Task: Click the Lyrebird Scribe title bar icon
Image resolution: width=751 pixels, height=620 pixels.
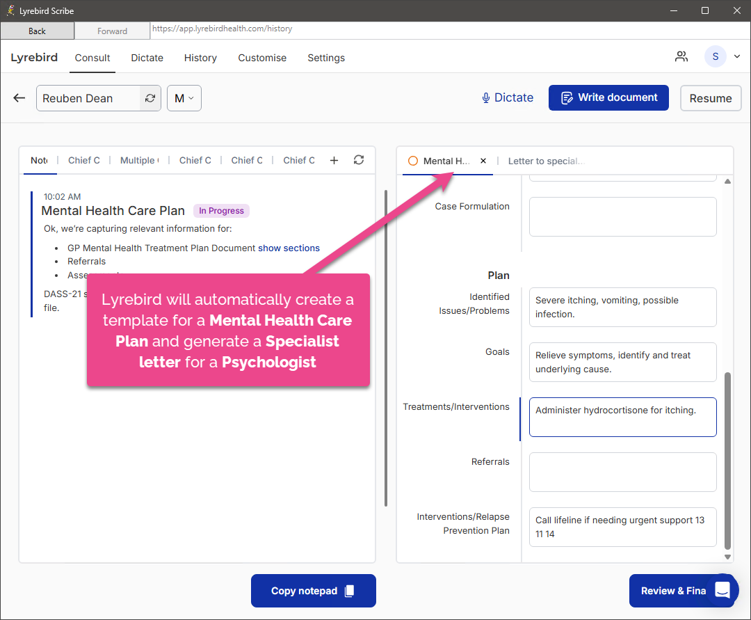Action: click(10, 10)
